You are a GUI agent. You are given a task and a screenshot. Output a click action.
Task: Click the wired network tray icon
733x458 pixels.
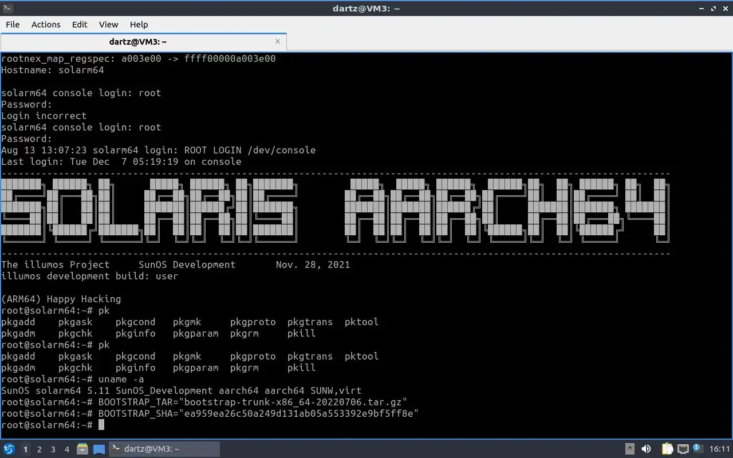pyautogui.click(x=683, y=449)
